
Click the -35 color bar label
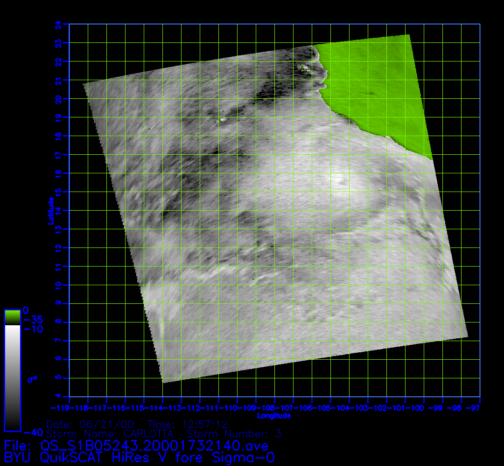33,320
